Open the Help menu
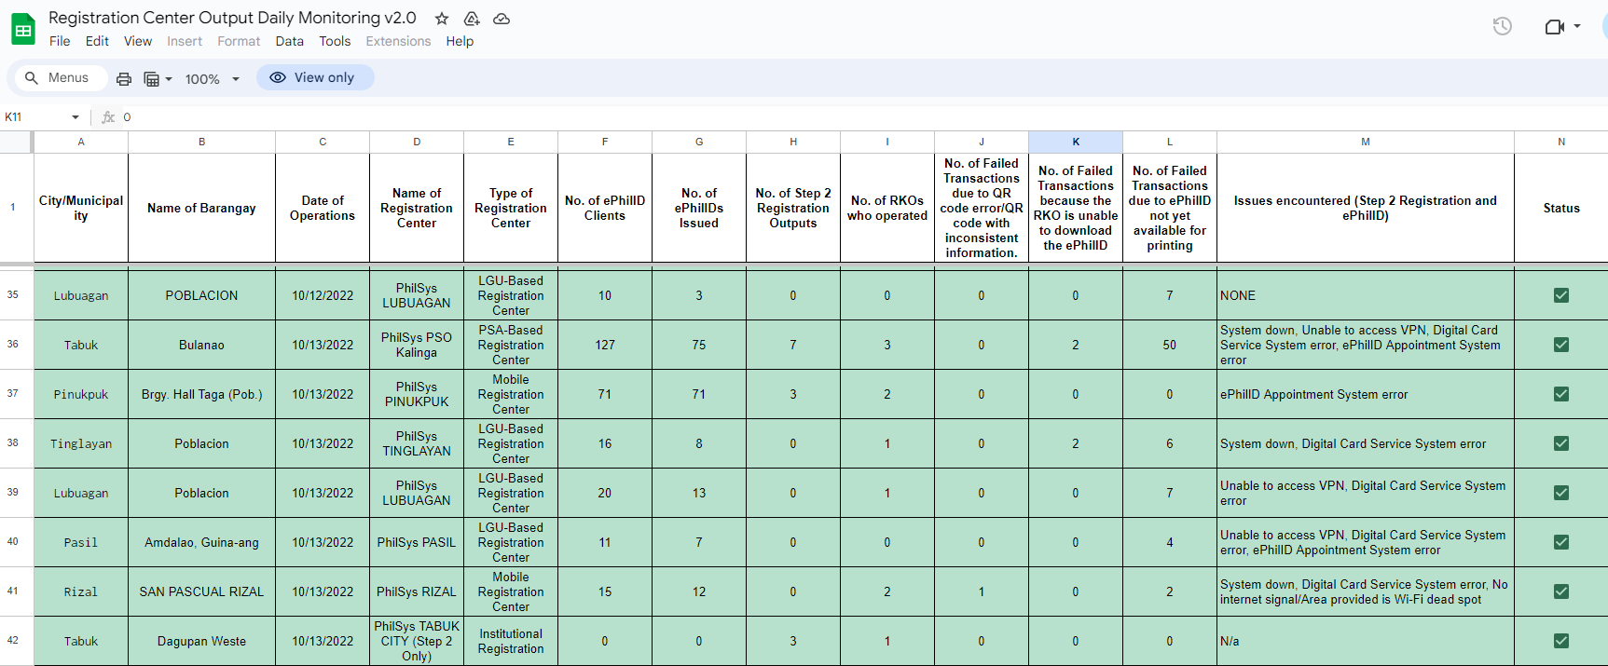1608x666 pixels. (x=460, y=41)
